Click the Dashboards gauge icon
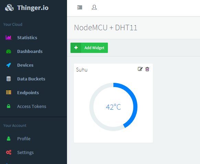The height and width of the screenshot is (164, 200). [9, 52]
